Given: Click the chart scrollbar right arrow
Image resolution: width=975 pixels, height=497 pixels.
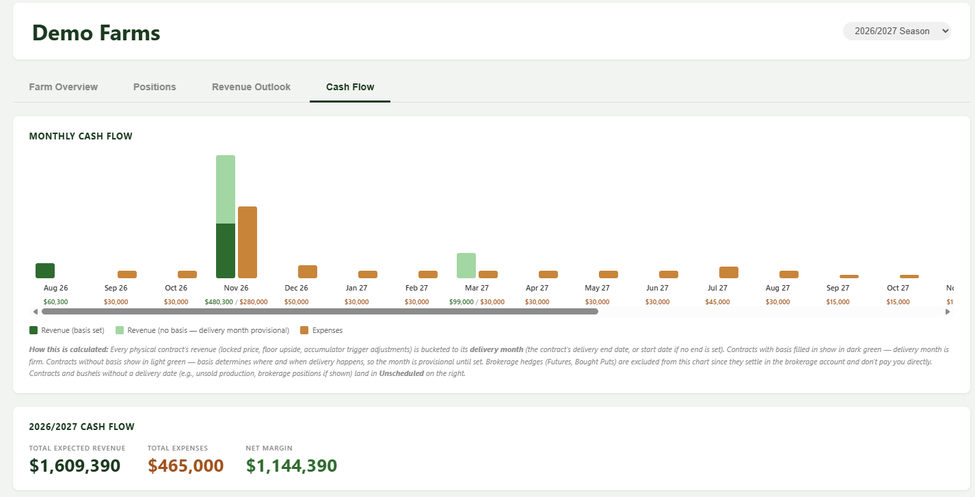Looking at the screenshot, I should (x=948, y=312).
